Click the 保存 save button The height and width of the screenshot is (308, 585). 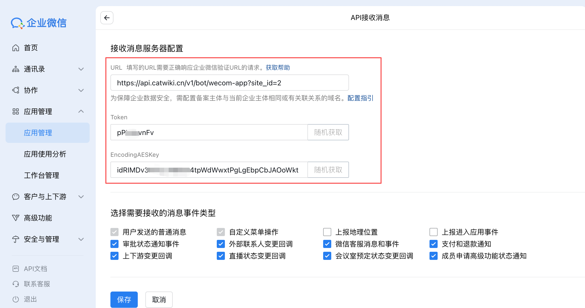pos(124,299)
